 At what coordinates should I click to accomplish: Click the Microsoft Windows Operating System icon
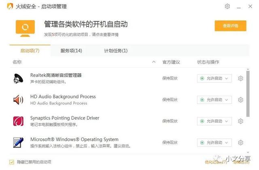click(x=19, y=143)
